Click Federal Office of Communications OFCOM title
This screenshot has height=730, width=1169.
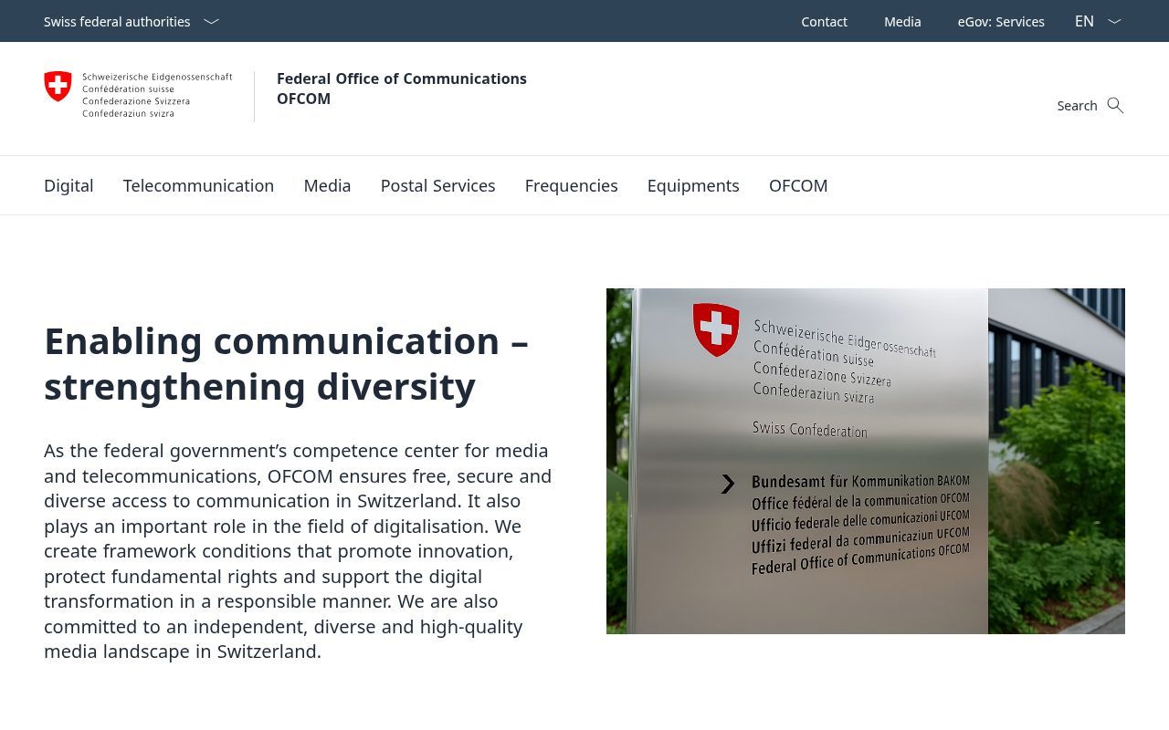click(402, 89)
